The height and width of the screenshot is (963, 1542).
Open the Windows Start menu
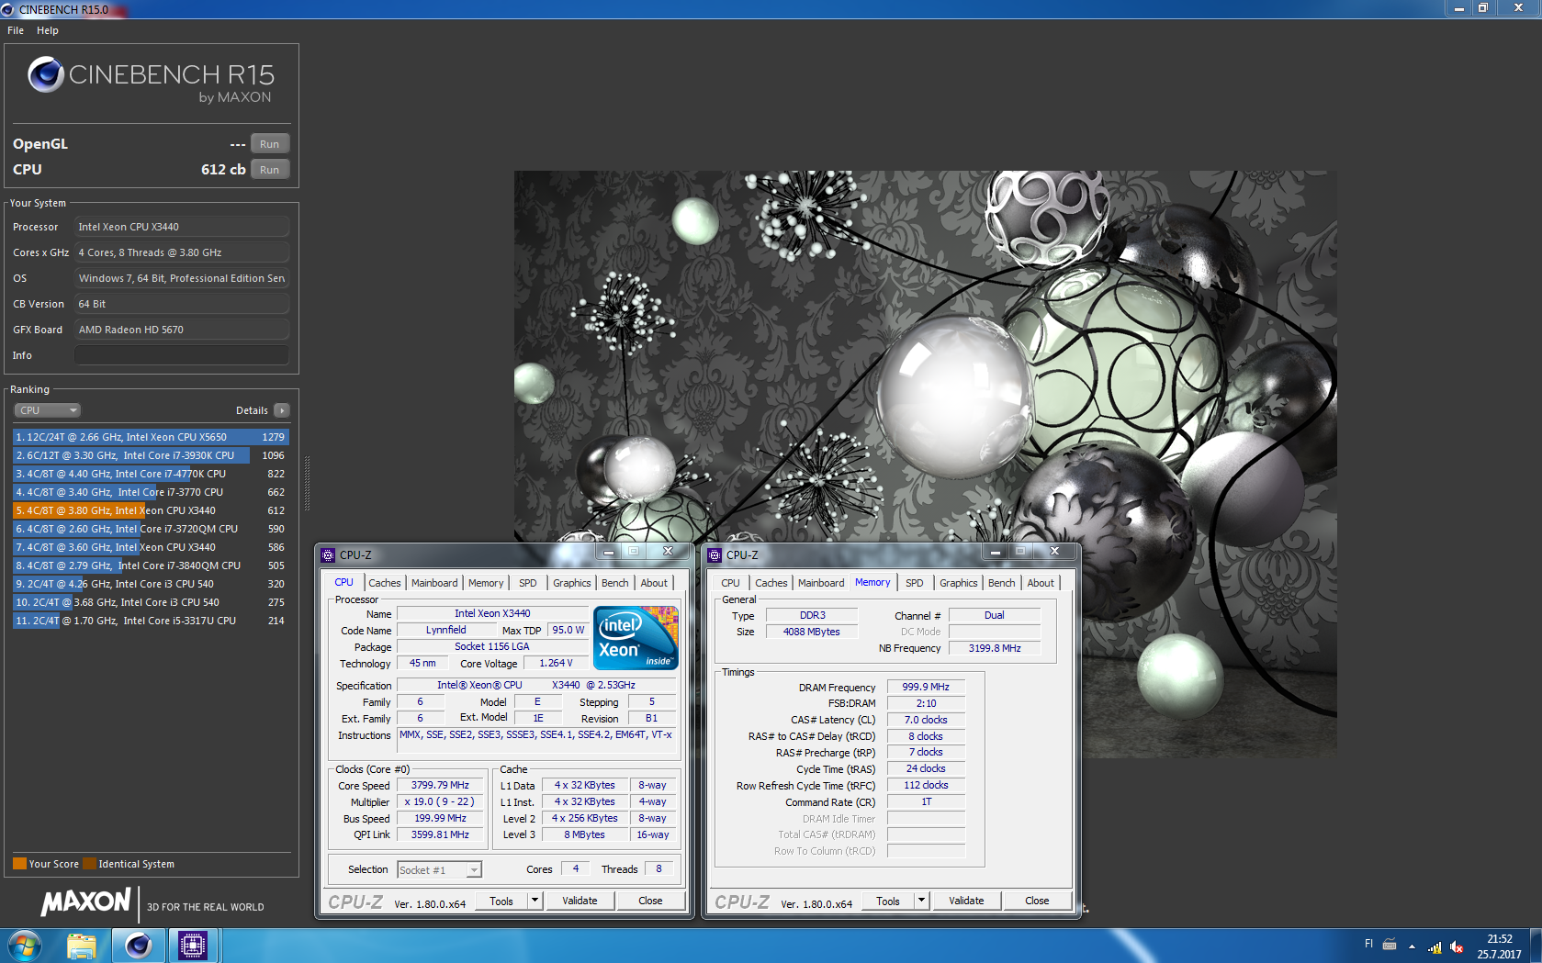[24, 946]
